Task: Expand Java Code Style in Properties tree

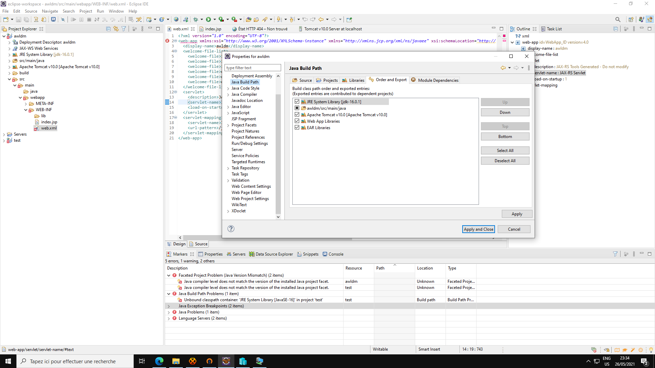Action: tap(228, 88)
